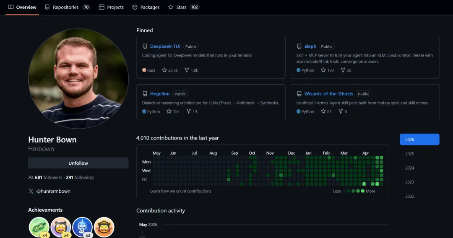Open the Wizards-of-the-Ghosts repository link
Image resolution: width=453 pixels, height=238 pixels.
[x=328, y=94]
